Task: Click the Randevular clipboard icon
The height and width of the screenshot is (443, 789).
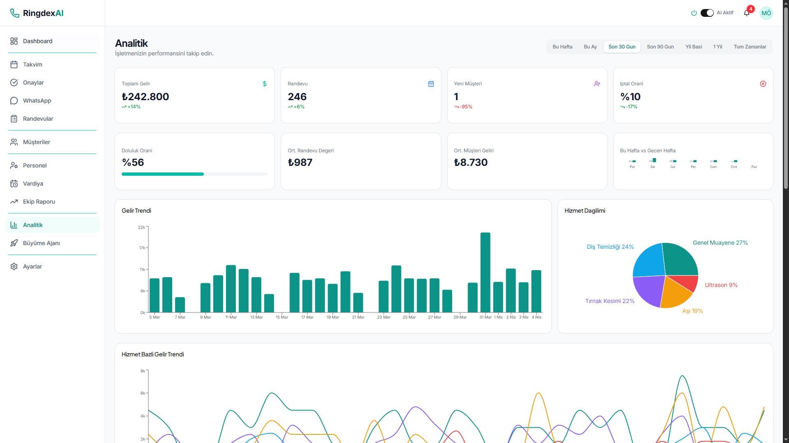Action: pyautogui.click(x=14, y=119)
